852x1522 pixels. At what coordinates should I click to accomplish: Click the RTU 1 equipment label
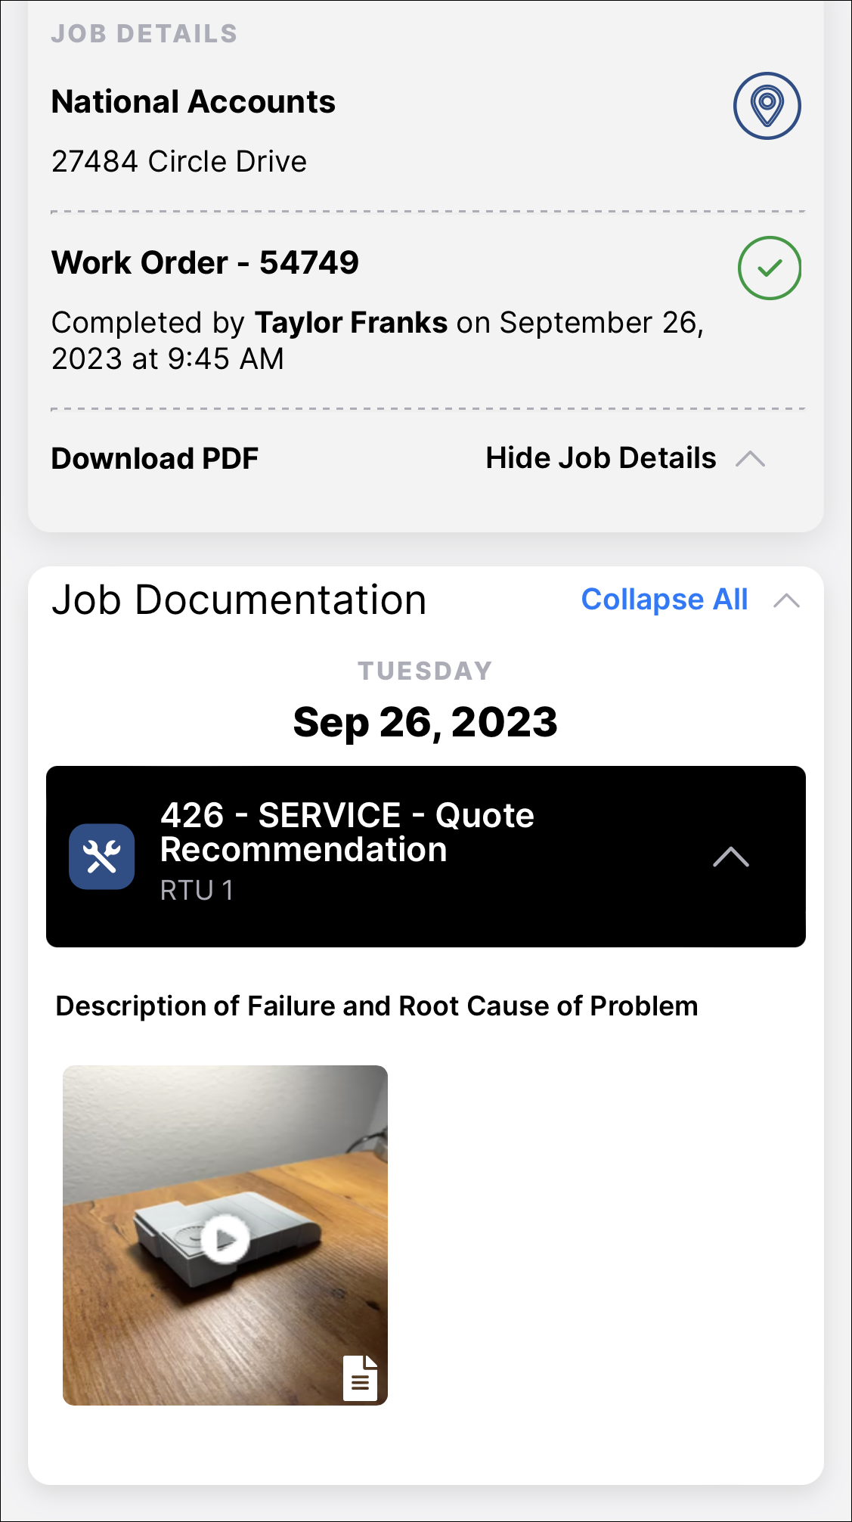[x=197, y=891]
